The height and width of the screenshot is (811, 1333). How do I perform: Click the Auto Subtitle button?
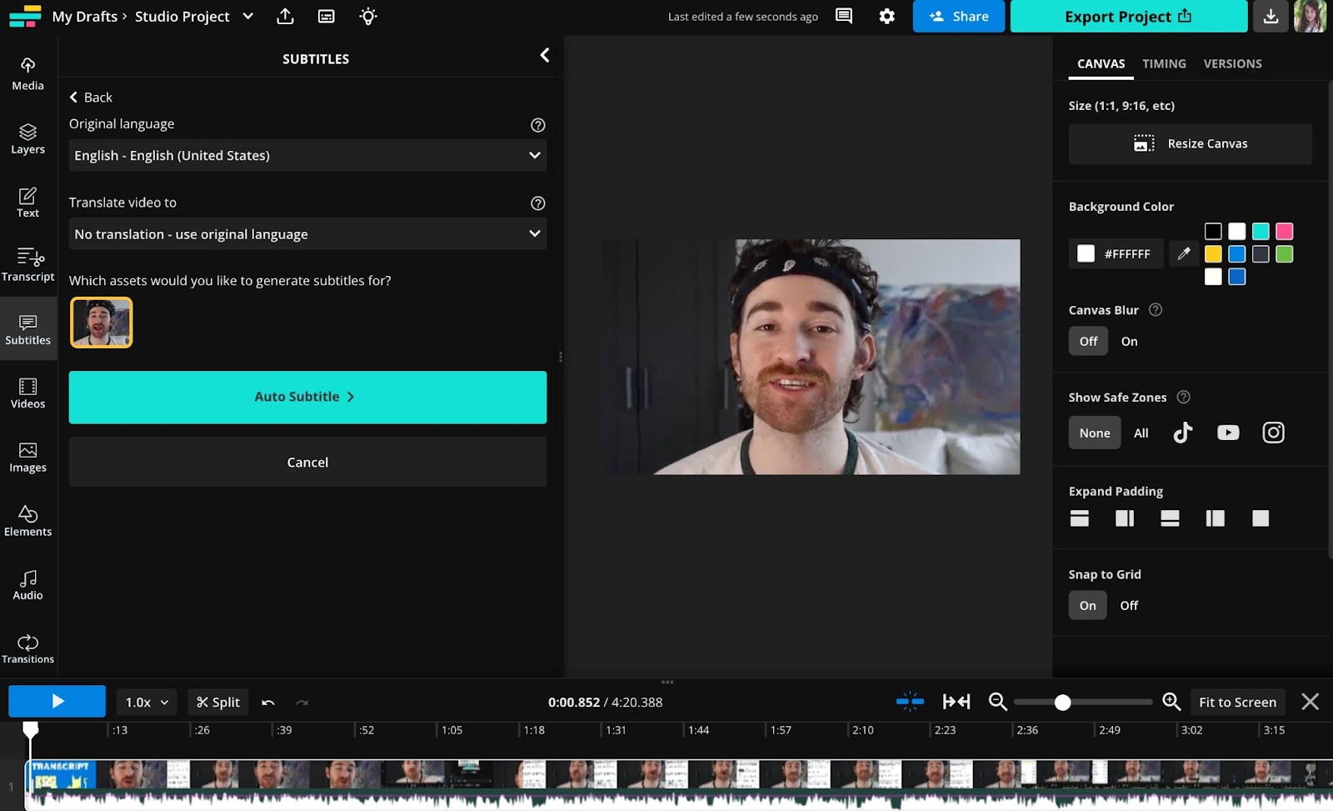click(x=307, y=397)
